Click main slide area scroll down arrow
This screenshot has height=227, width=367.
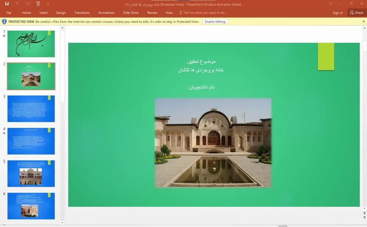pyautogui.click(x=364, y=208)
